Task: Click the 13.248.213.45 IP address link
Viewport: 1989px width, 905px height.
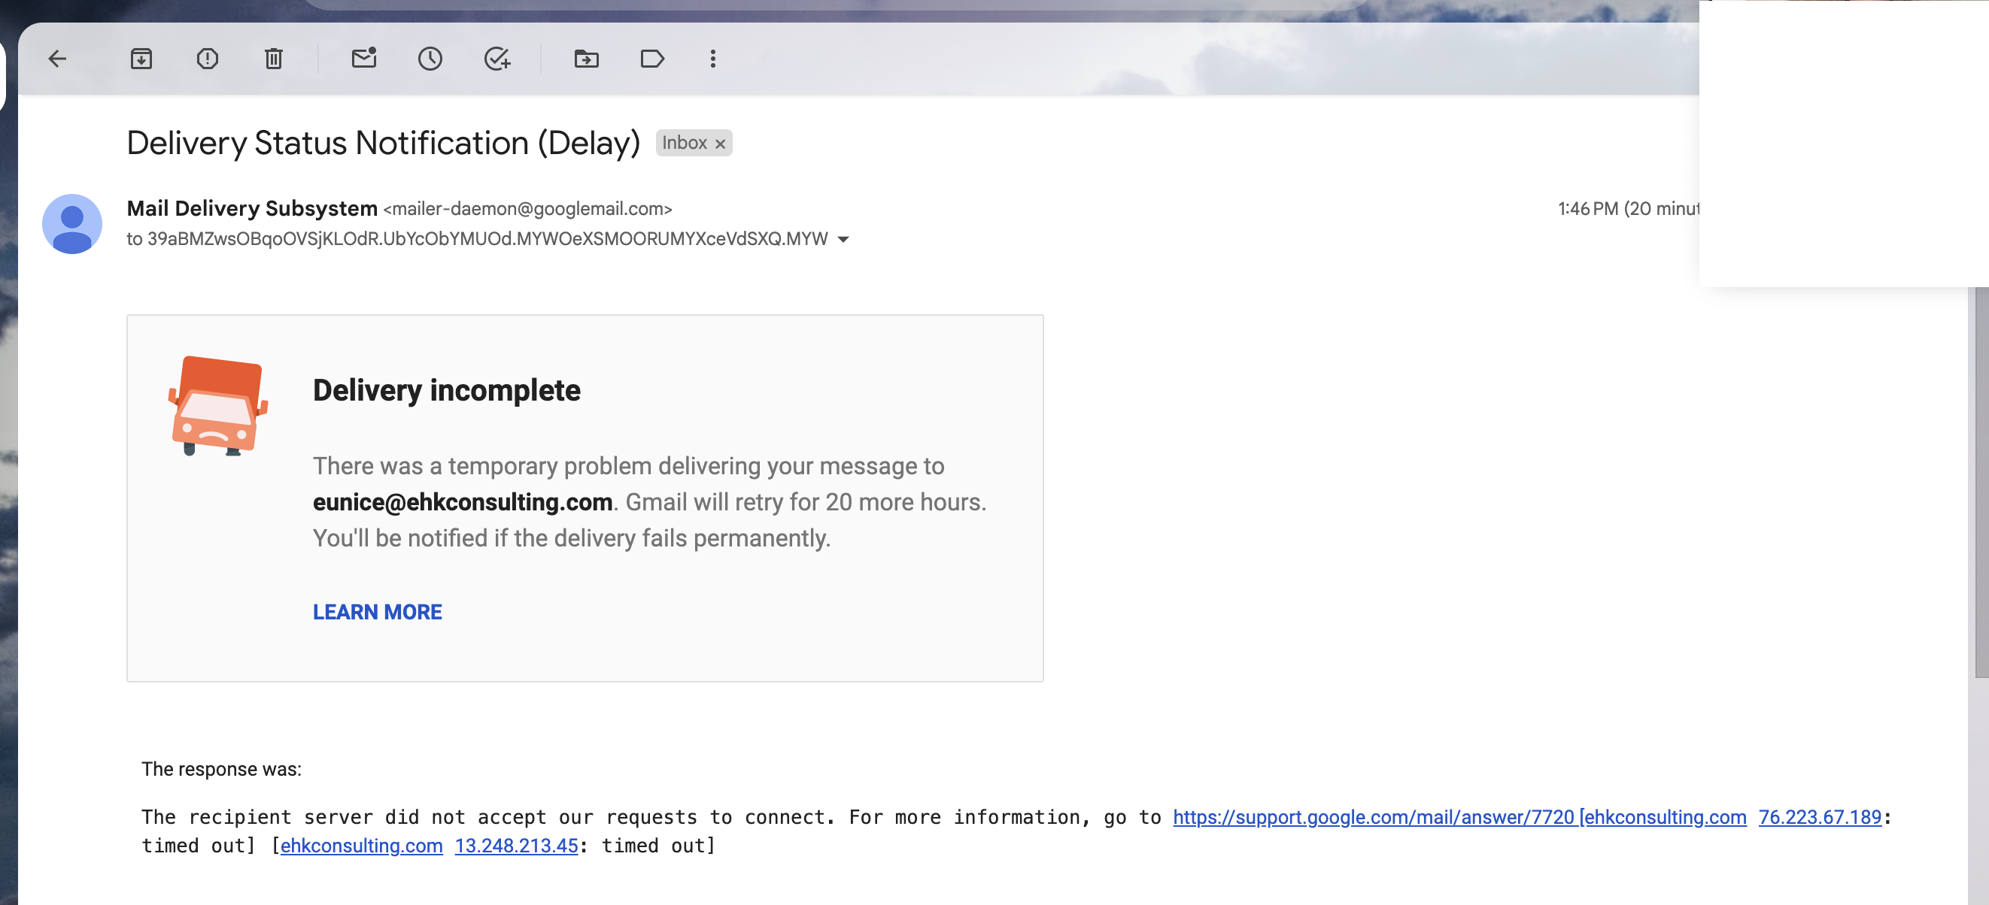Action: (516, 846)
